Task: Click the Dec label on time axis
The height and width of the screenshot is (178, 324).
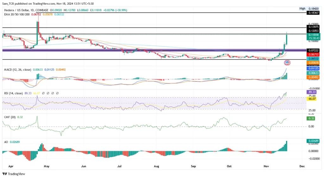Action: [302, 166]
